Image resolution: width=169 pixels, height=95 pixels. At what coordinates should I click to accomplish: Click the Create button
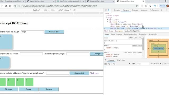point(29,89)
